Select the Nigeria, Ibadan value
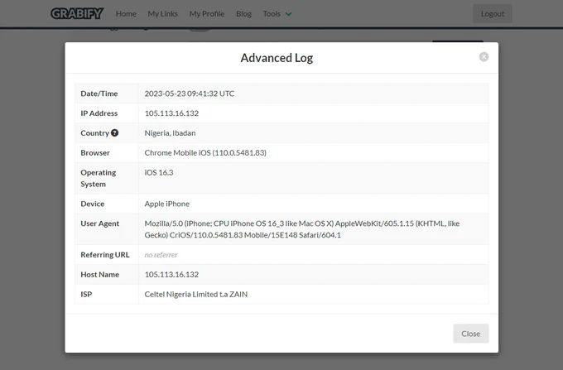The width and height of the screenshot is (563, 370). coord(170,133)
